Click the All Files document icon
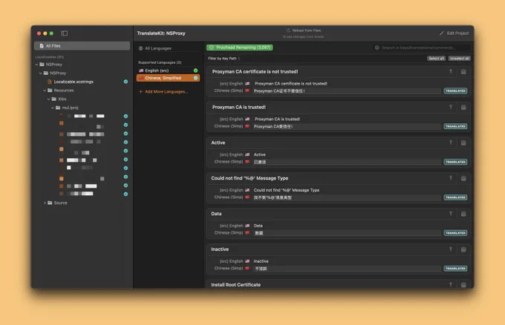The image size is (505, 325). (x=42, y=46)
